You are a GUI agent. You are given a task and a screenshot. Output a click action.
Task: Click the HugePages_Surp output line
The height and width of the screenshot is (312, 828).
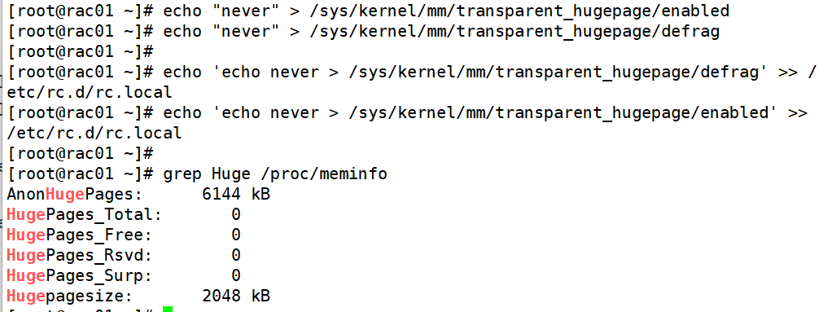click(x=124, y=275)
